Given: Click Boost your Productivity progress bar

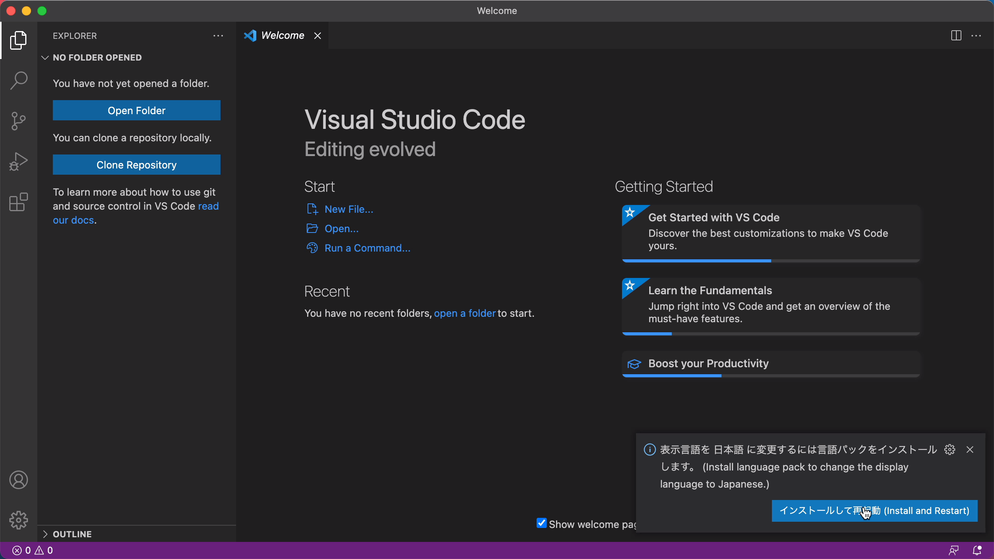Looking at the screenshot, I should [x=771, y=376].
